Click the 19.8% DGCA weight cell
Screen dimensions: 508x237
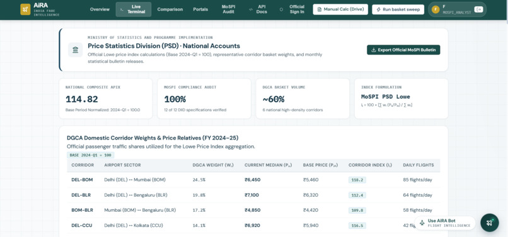[x=199, y=195]
